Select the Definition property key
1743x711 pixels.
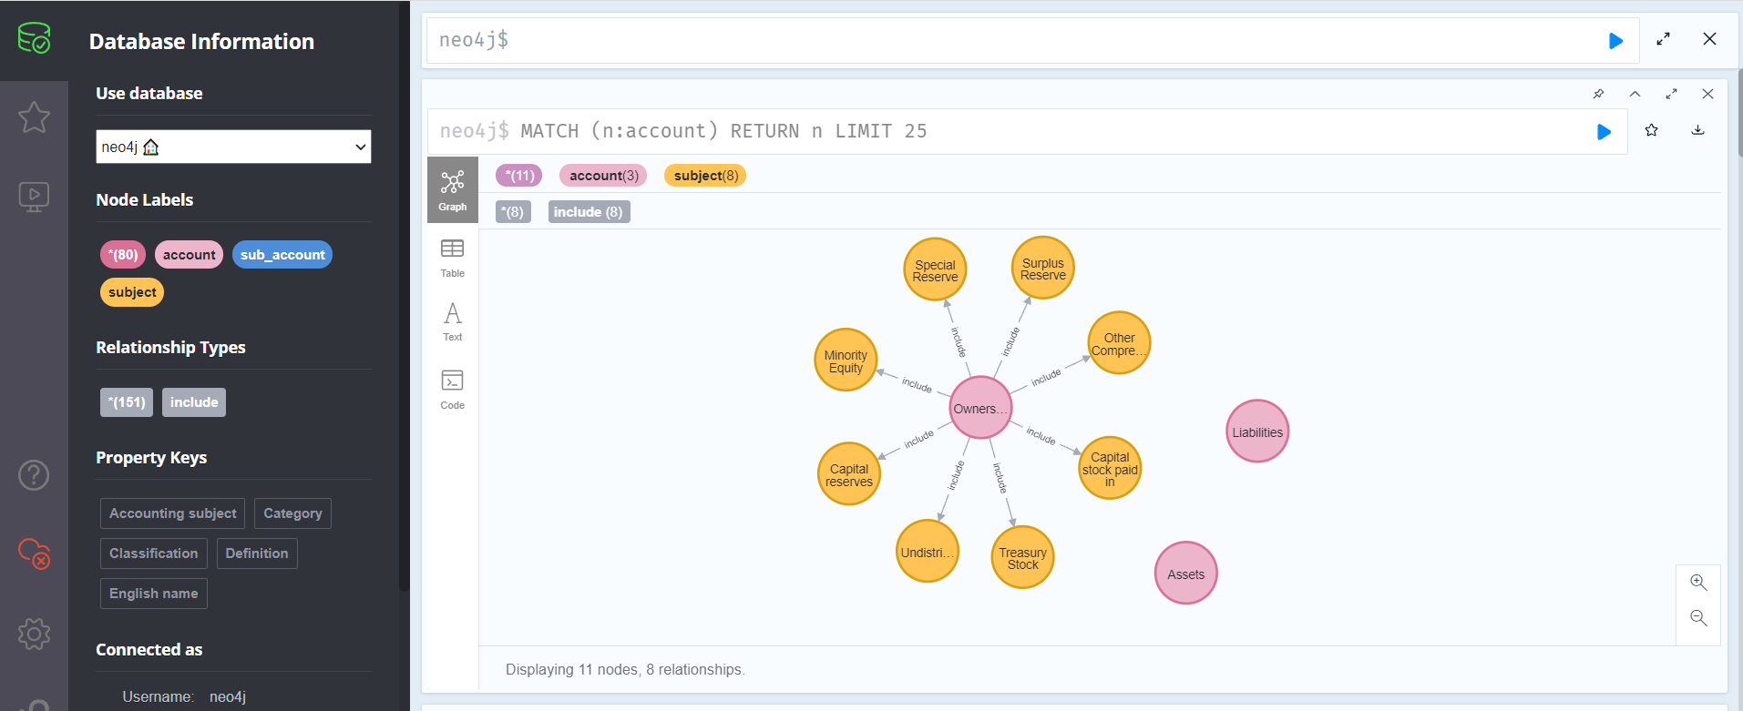click(x=257, y=554)
